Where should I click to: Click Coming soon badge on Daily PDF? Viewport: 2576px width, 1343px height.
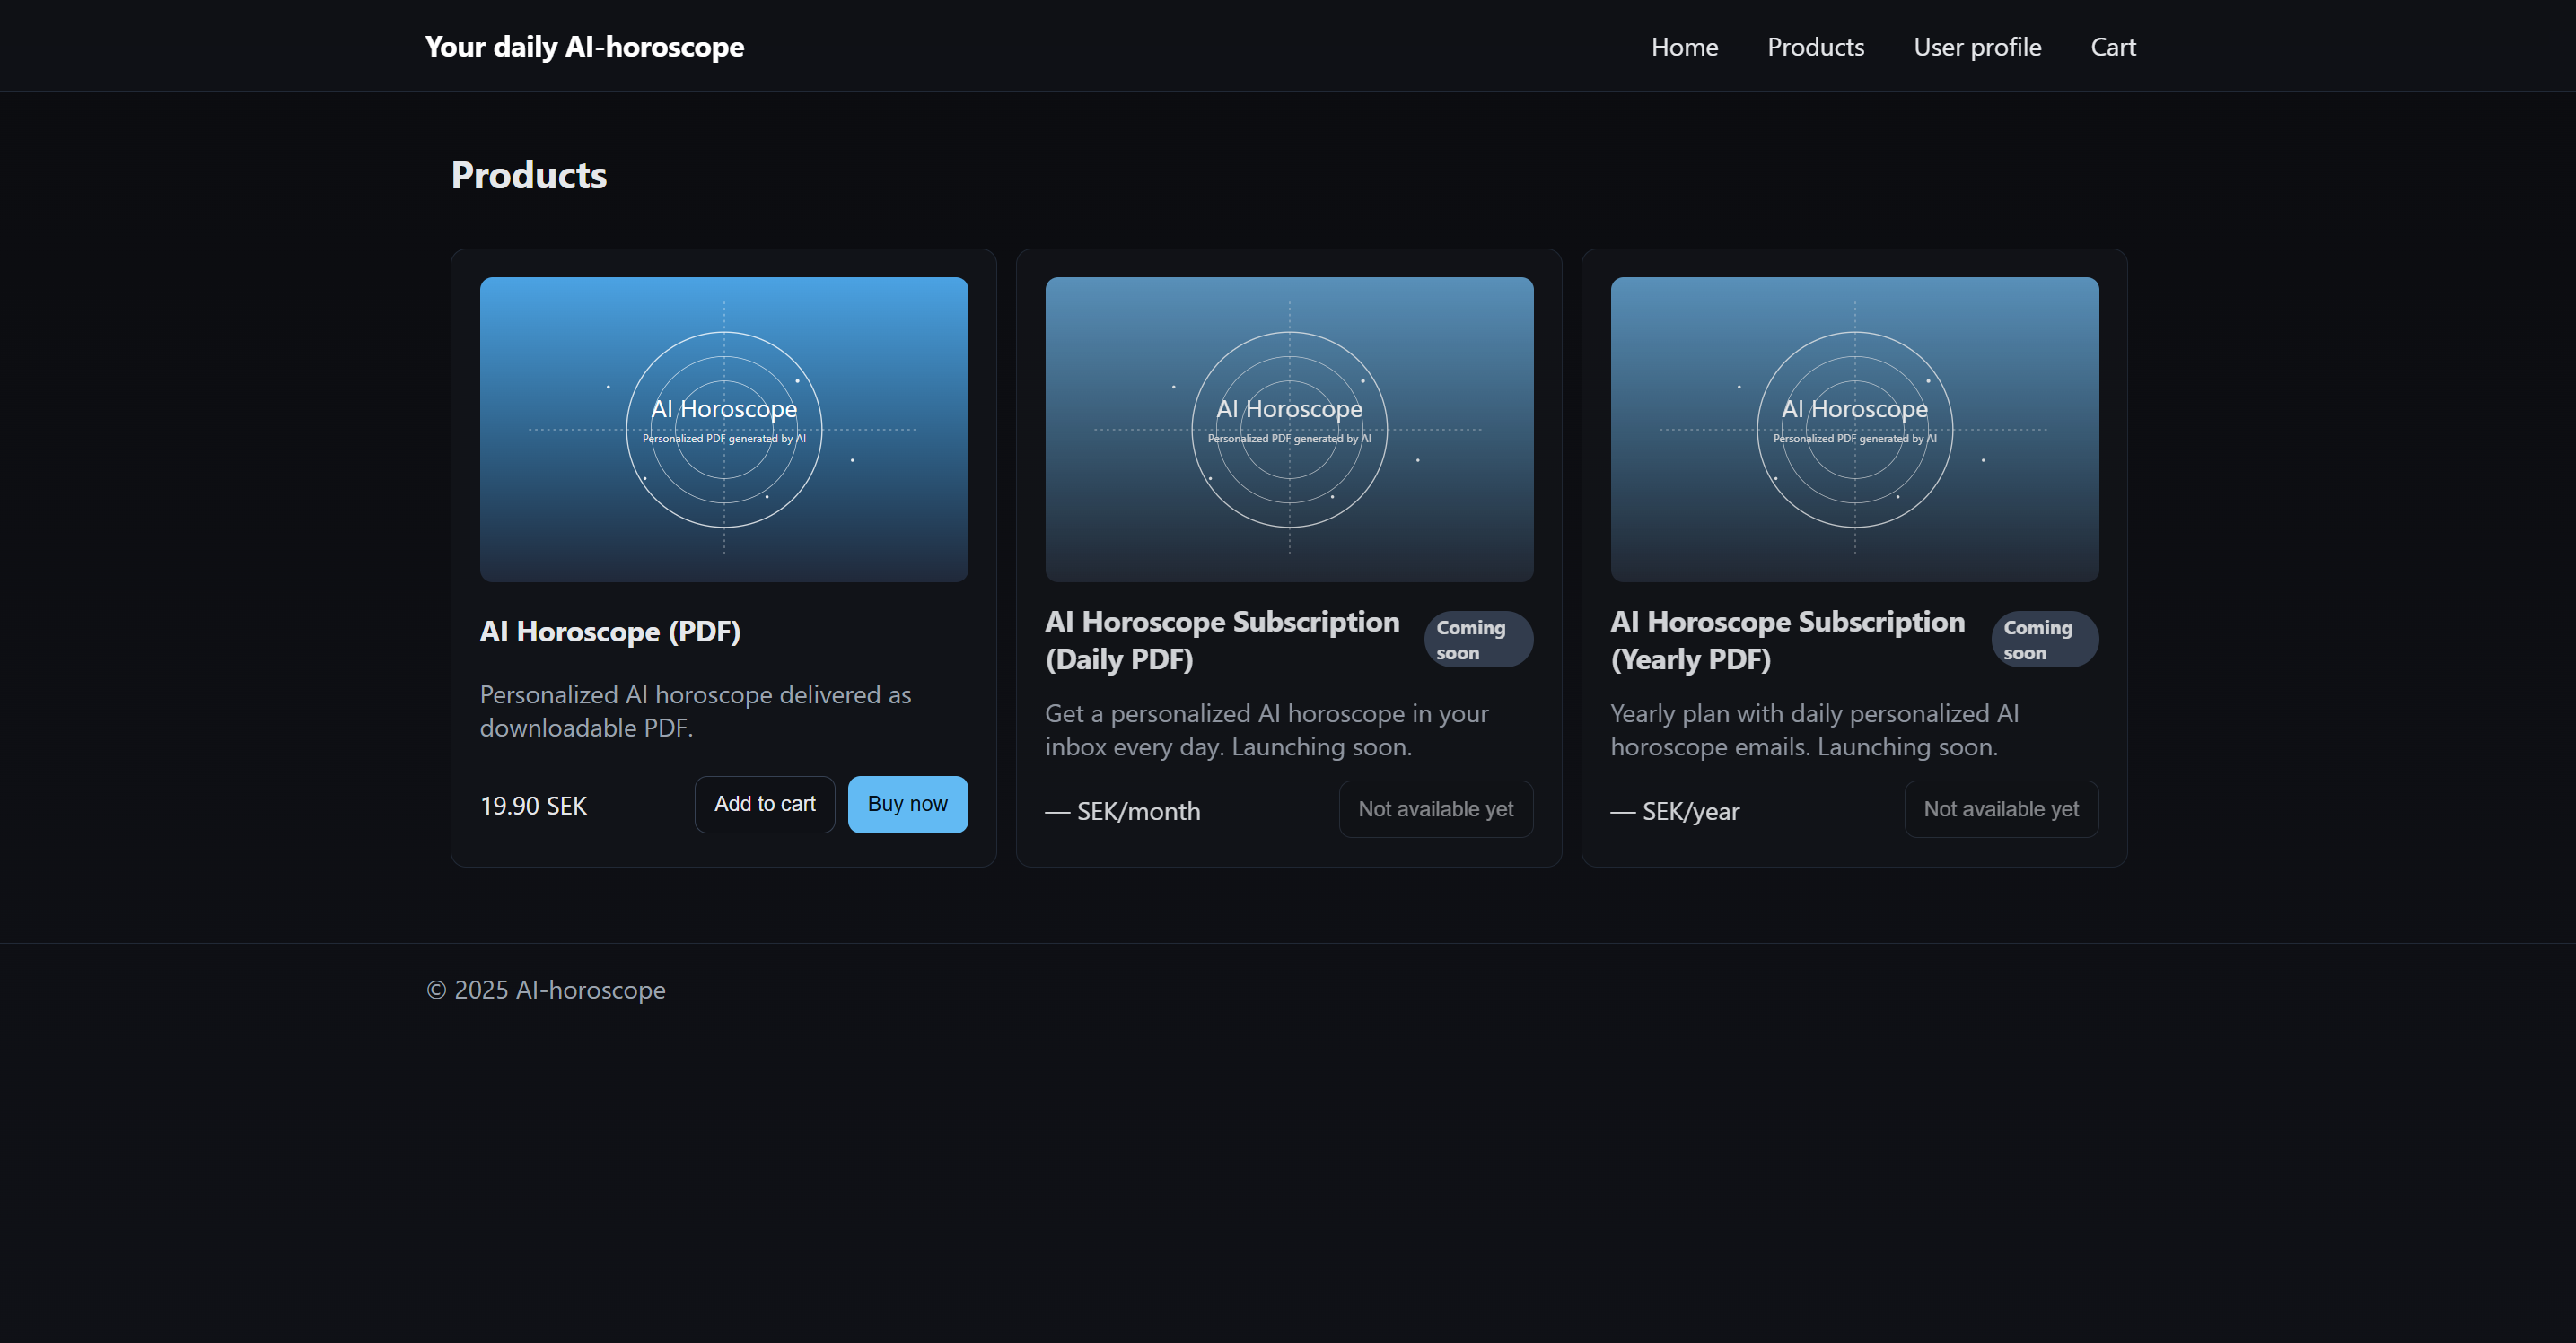(1477, 640)
